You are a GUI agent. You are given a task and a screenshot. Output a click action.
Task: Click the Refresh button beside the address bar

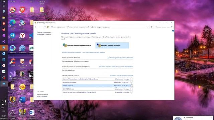click(151, 27)
